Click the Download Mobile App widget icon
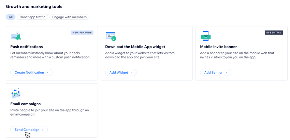The image size is (290, 140). (x=111, y=36)
